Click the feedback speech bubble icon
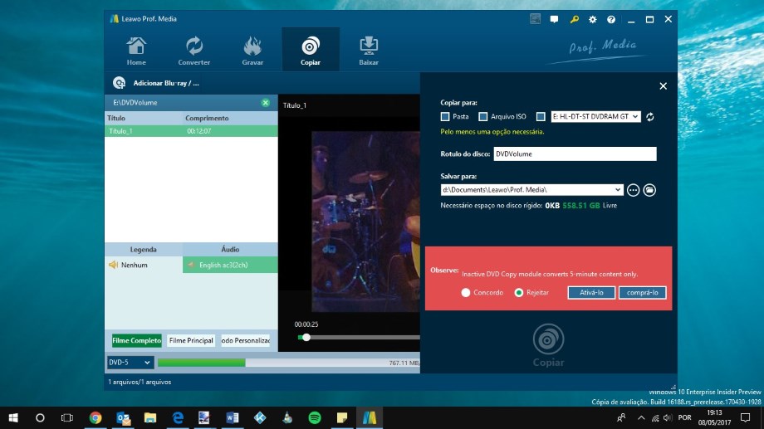This screenshot has width=764, height=429. [x=554, y=19]
